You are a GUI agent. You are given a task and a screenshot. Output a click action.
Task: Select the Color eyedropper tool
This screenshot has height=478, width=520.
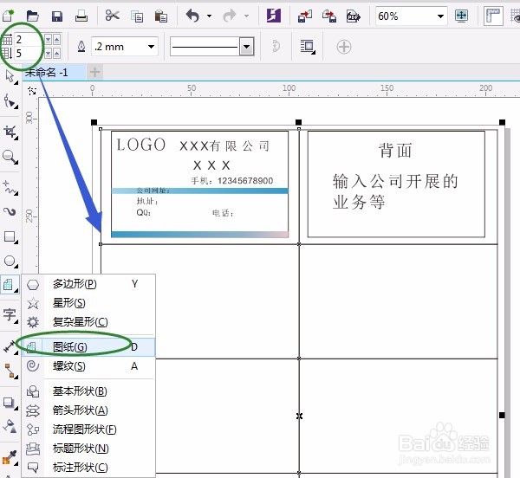[10, 457]
